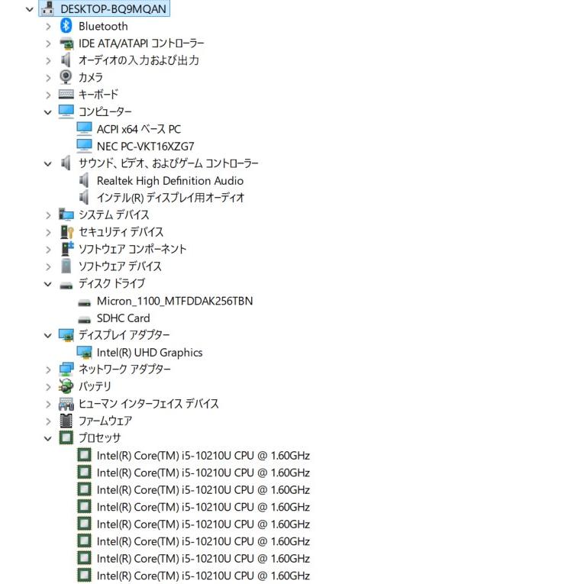Click the Intel(R) UHD Graphics icon
The height and width of the screenshot is (584, 584).
84,353
